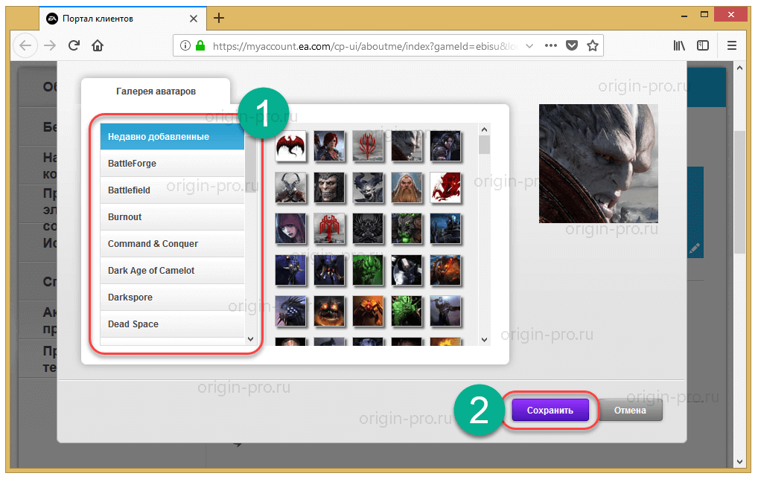Screen dimensions: 758x479
Task: Reload the page with the refresh icon
Action: (74, 45)
